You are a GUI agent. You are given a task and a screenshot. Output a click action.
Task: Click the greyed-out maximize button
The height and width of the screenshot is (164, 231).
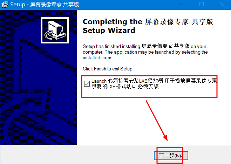[202, 4]
